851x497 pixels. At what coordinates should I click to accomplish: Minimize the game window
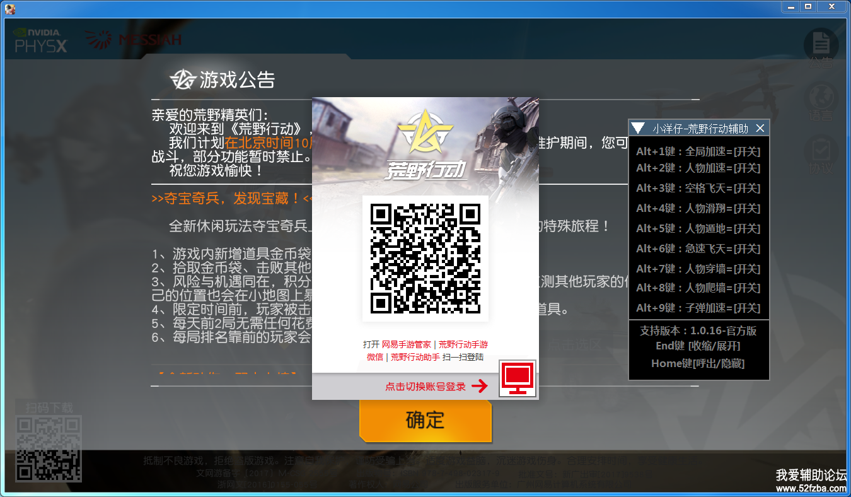791,6
